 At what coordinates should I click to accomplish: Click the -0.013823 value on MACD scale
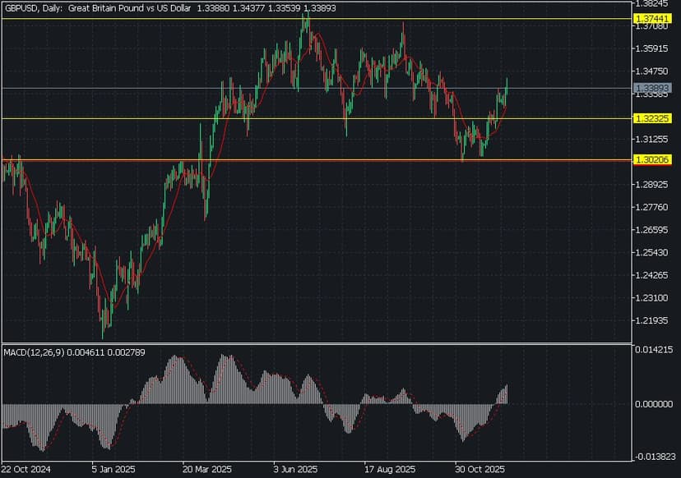[x=656, y=456]
